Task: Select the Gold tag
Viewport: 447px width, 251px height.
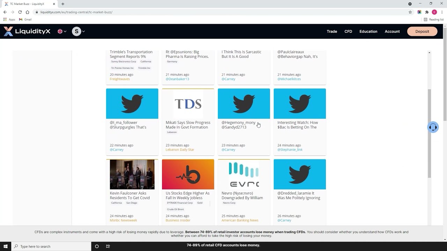Action: pos(200,203)
